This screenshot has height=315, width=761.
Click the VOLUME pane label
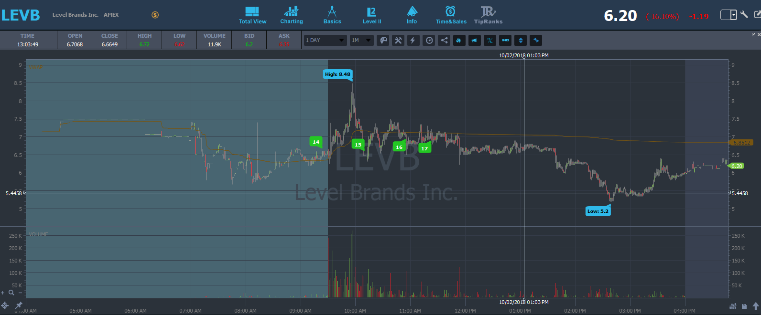[x=38, y=234]
